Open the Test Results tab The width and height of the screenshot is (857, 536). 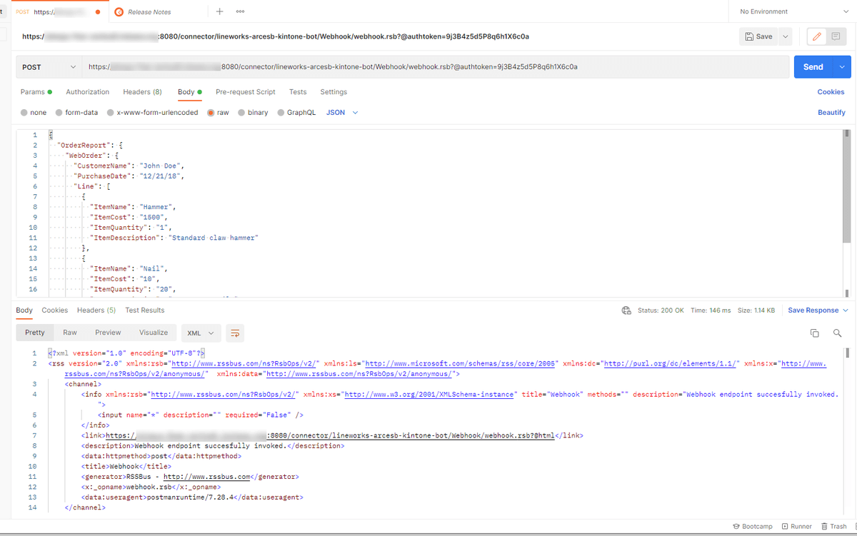click(x=145, y=310)
